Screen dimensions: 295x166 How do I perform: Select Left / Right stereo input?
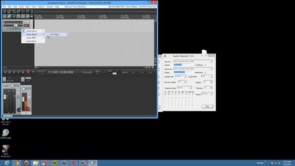[56, 35]
